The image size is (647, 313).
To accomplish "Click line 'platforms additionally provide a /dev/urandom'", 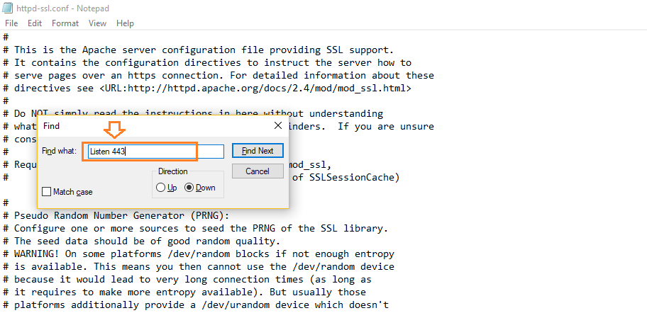I will [196, 305].
